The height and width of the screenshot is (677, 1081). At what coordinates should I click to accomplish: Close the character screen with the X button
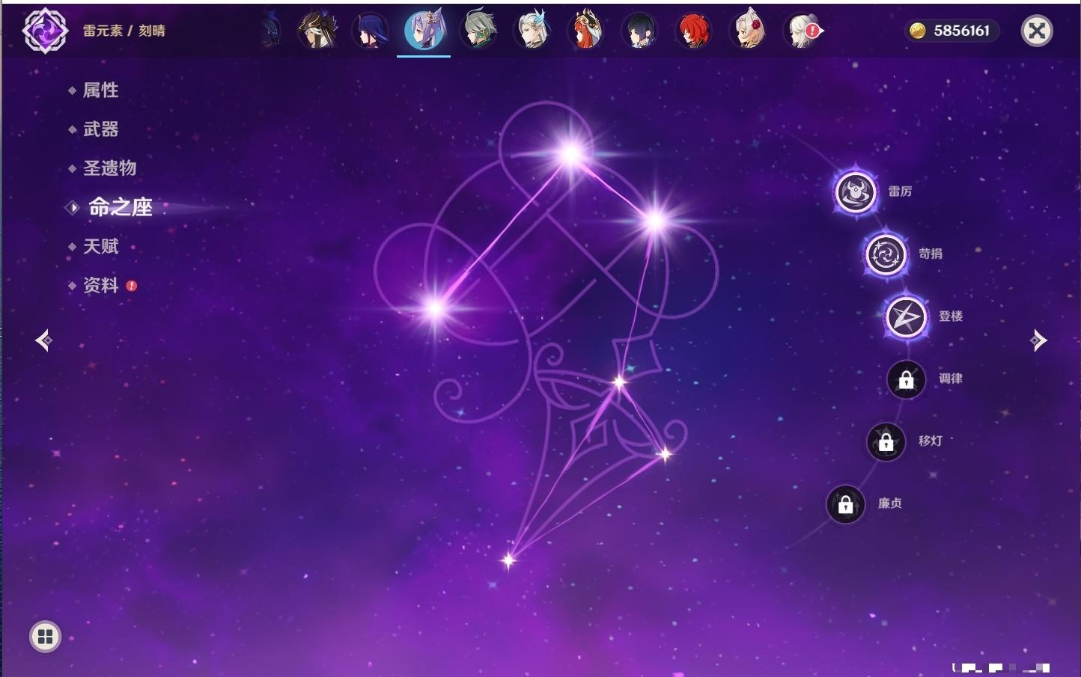point(1037,31)
